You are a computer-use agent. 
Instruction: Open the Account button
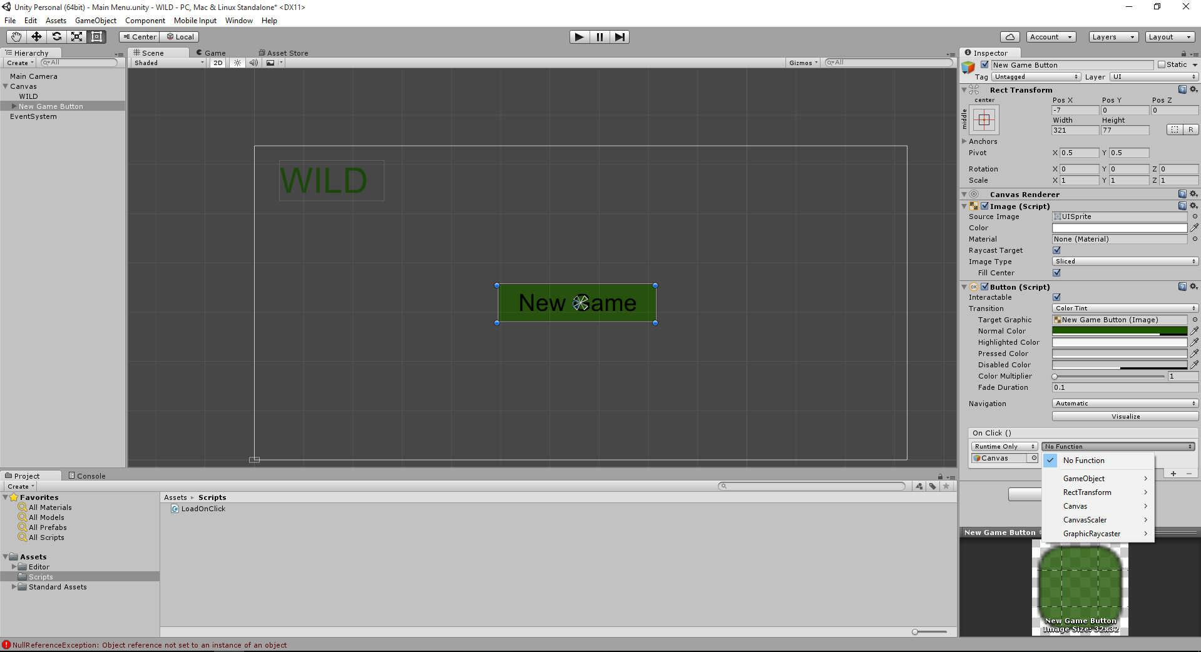(1050, 37)
